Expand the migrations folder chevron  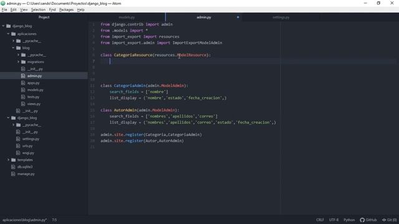pyautogui.click(x=18, y=62)
